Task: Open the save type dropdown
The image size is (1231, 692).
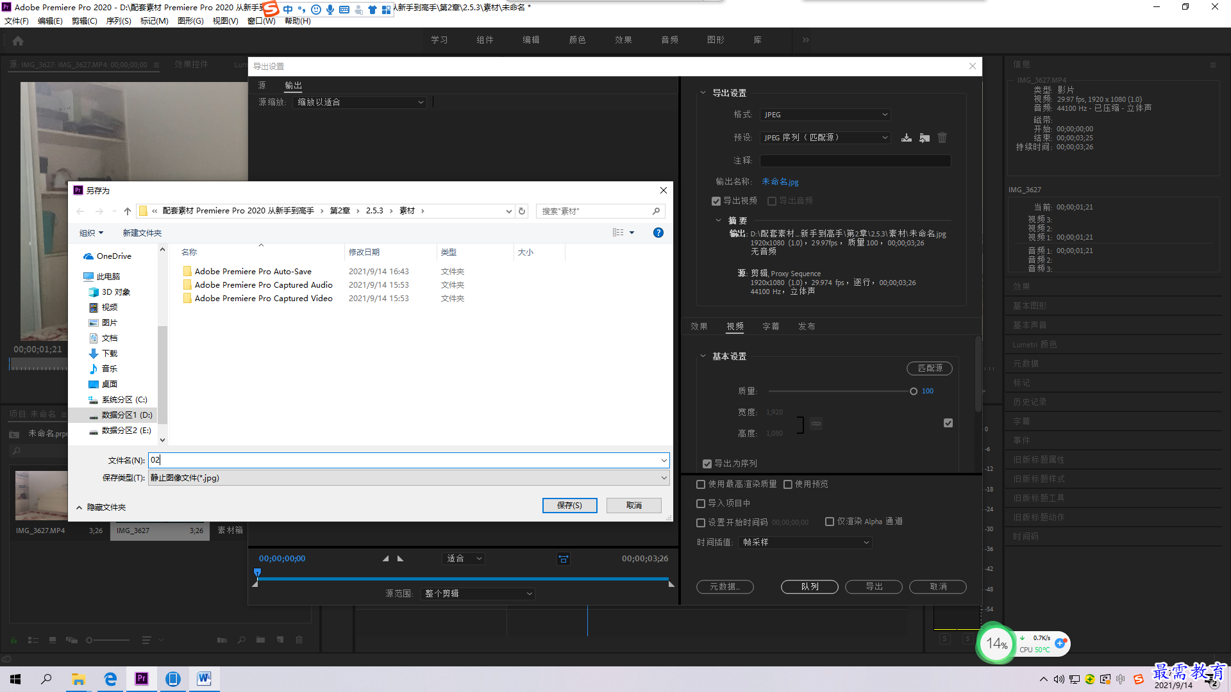Action: click(409, 478)
